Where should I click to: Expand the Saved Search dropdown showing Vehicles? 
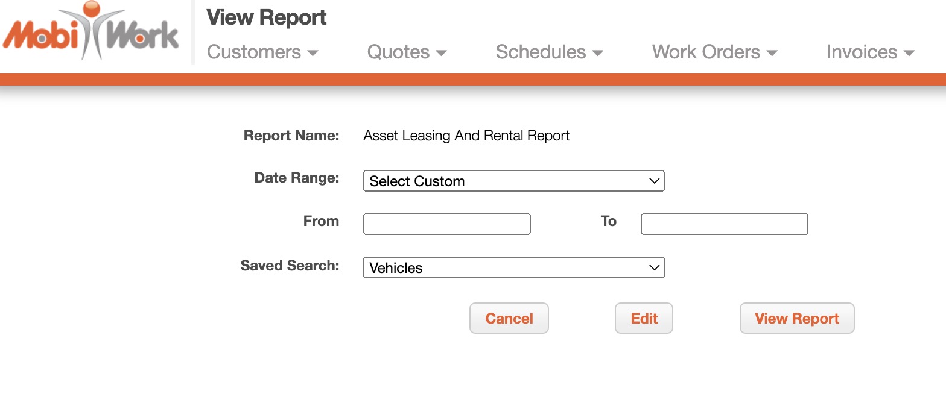point(513,267)
